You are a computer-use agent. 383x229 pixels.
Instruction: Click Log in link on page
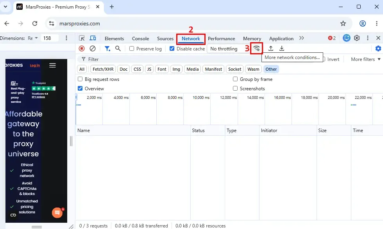[x=35, y=65]
